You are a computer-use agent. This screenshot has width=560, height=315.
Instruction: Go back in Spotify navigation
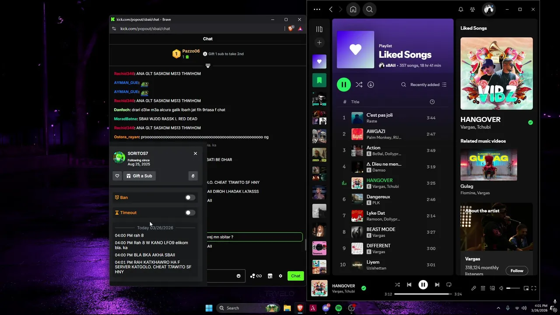pos(331,9)
